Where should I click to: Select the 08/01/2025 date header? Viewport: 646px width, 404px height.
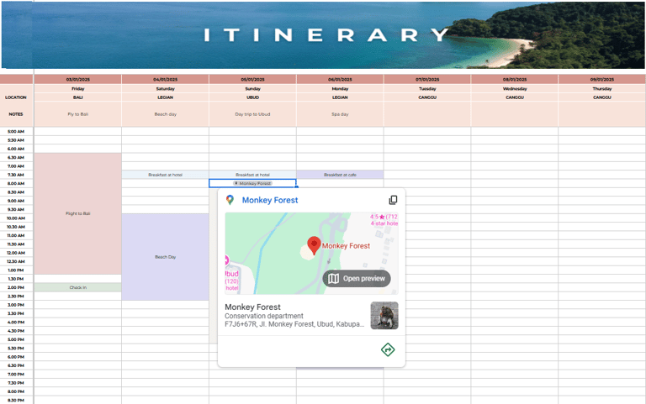point(515,79)
